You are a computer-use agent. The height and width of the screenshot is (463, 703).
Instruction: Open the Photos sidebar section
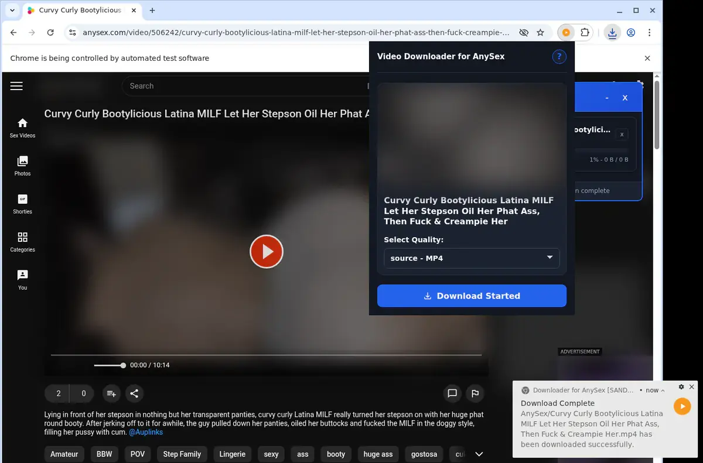click(x=22, y=166)
